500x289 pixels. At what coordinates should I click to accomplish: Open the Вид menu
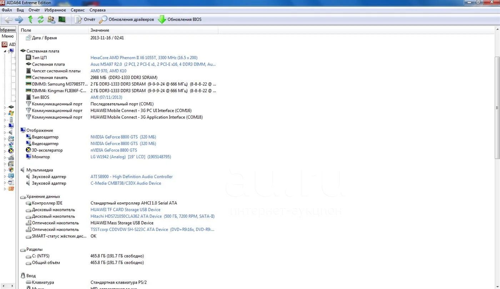(20, 10)
